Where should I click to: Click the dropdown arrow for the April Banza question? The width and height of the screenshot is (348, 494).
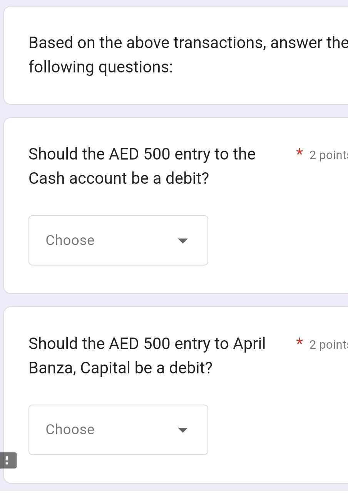click(x=183, y=430)
